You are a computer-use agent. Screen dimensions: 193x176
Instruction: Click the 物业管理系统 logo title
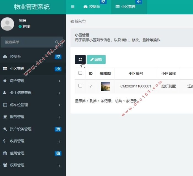click(x=32, y=7)
